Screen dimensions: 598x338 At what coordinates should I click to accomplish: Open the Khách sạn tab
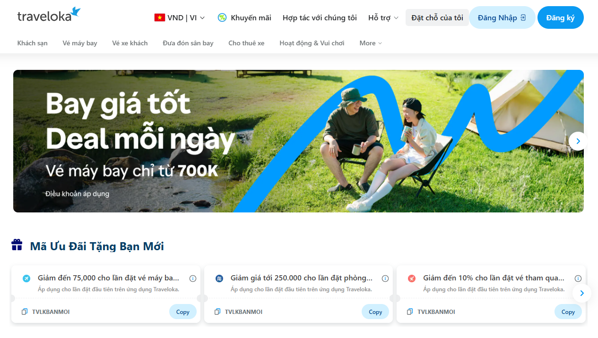click(33, 43)
